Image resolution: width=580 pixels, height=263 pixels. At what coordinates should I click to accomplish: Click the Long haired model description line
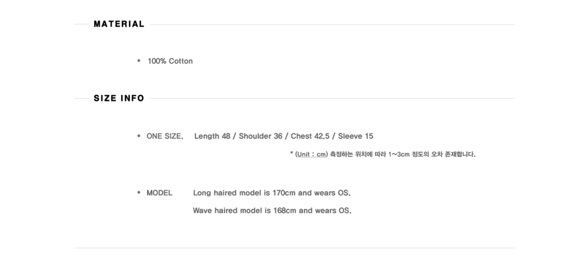272,193
